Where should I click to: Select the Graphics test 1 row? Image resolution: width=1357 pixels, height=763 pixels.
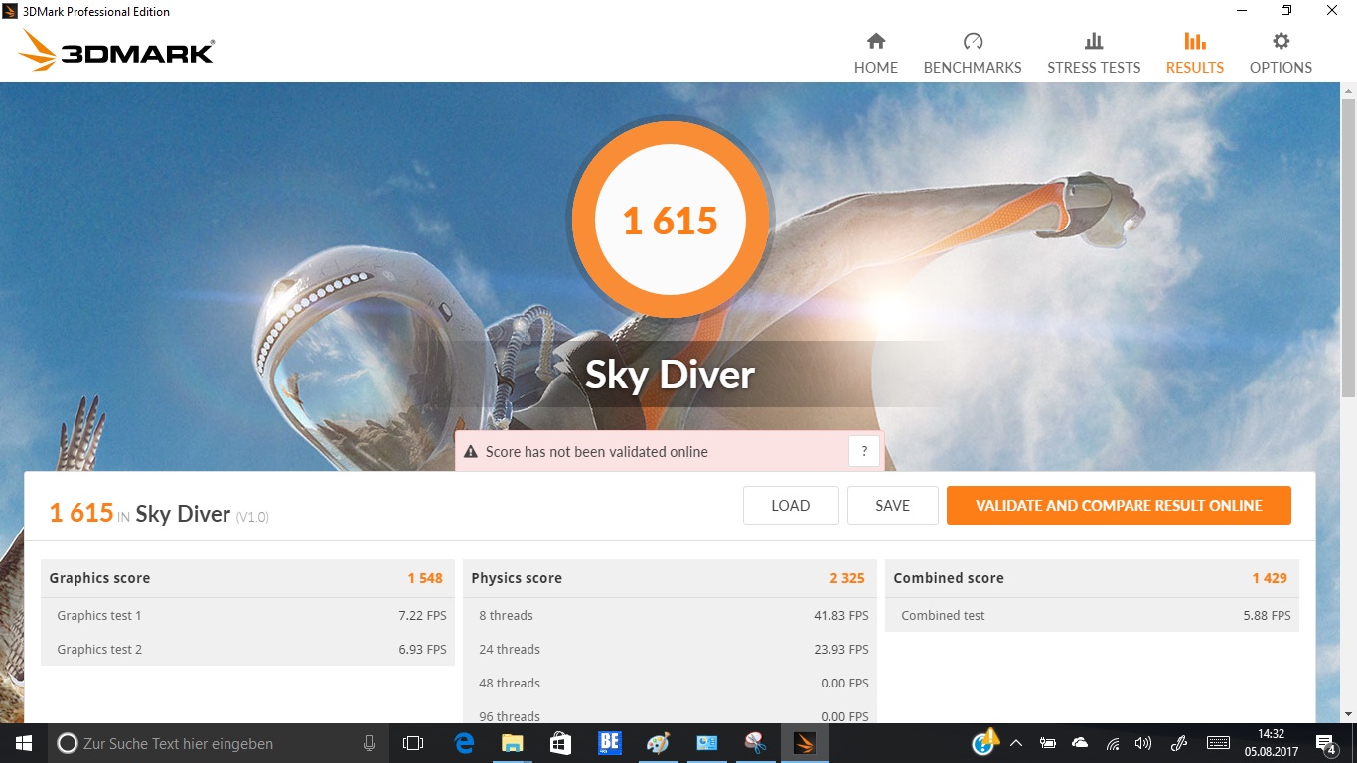(247, 615)
